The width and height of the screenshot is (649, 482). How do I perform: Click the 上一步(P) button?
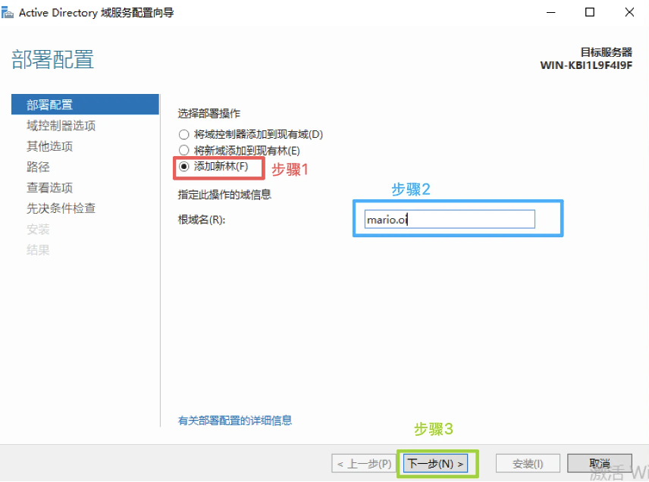click(x=364, y=463)
